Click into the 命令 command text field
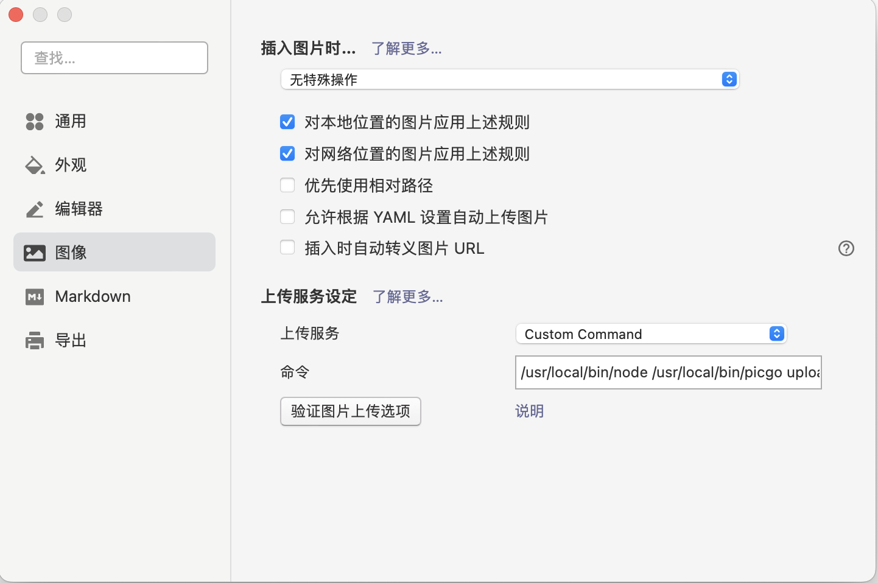 (669, 372)
